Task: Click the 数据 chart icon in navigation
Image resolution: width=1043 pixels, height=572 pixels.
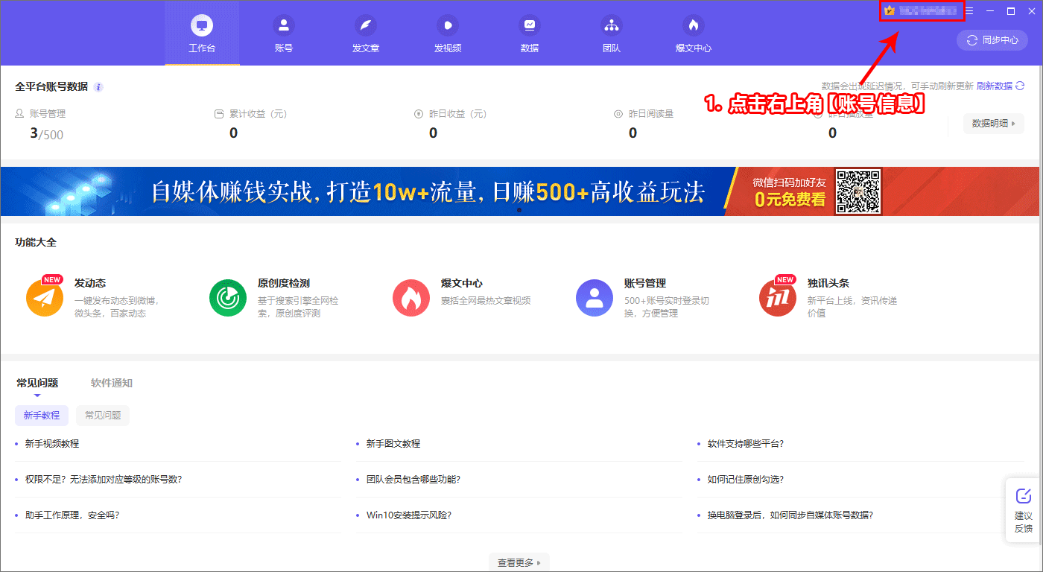Action: [x=530, y=25]
